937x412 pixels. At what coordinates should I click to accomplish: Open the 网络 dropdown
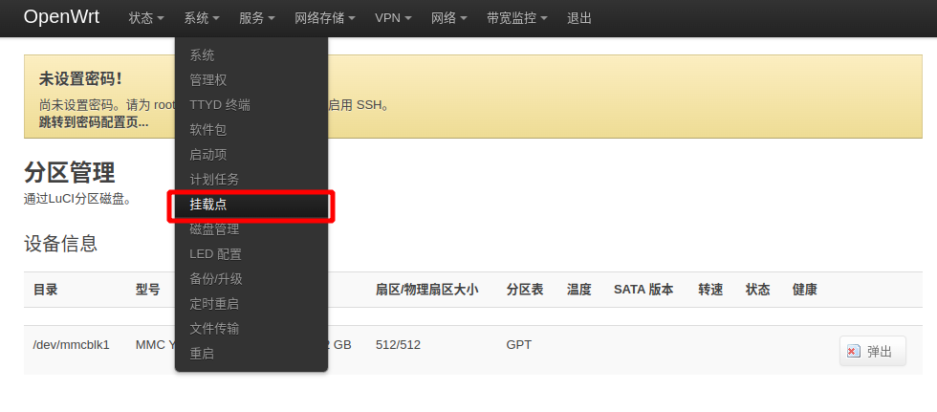[x=449, y=18]
